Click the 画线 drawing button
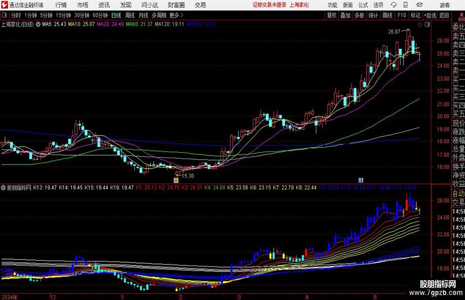Screen dimensions: 465x300 click(x=387, y=15)
